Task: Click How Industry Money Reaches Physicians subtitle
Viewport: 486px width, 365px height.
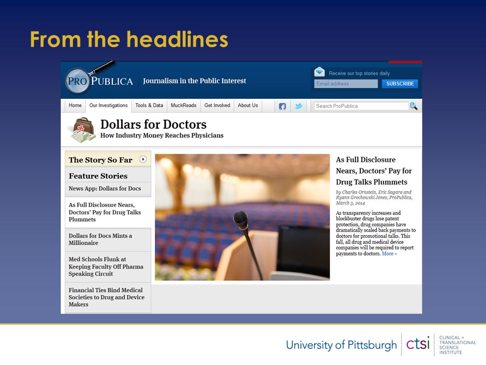Action: [x=162, y=136]
